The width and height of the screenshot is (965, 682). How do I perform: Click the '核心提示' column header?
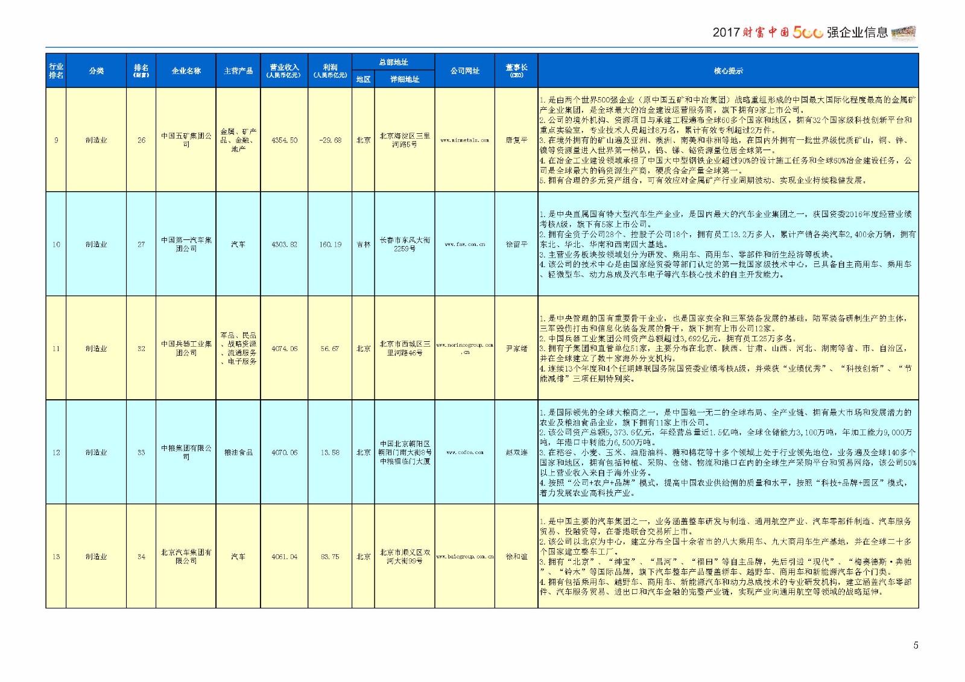point(728,71)
